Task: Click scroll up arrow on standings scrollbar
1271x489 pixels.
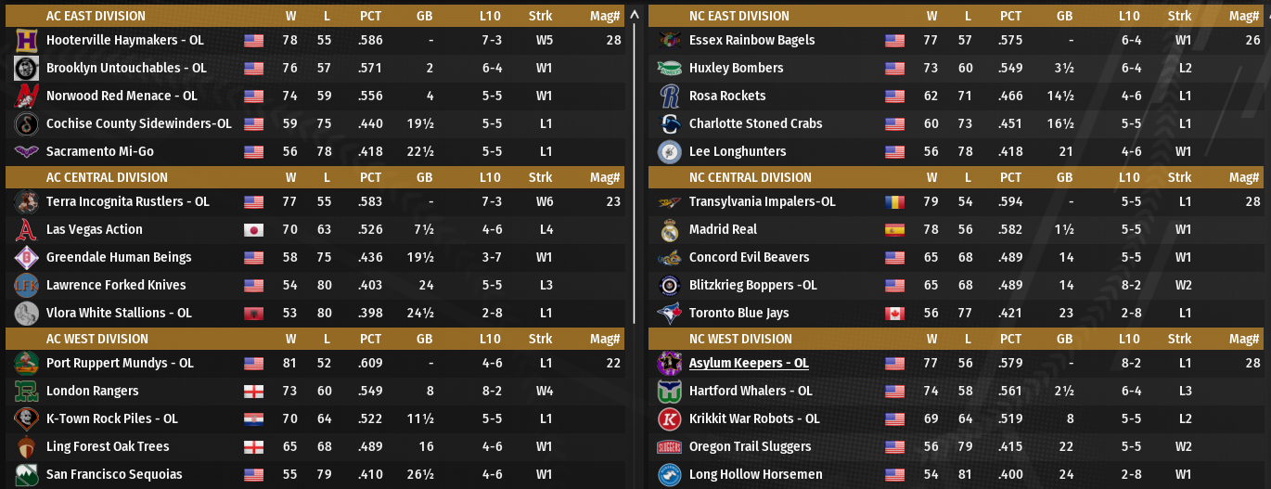Action: (635, 14)
